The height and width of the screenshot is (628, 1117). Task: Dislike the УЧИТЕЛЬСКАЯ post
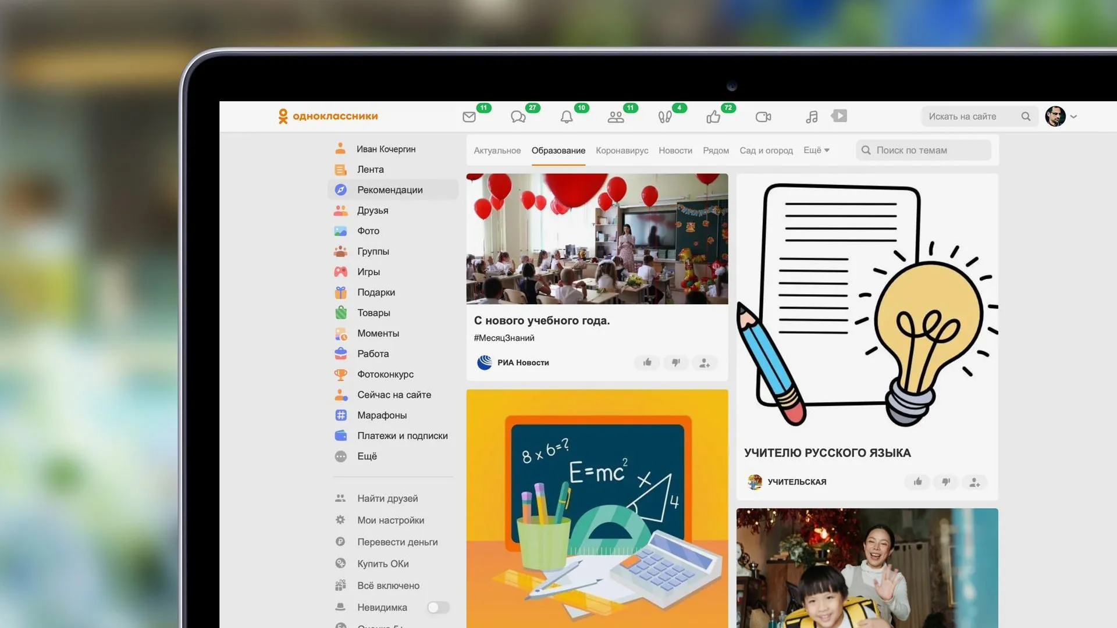(x=946, y=481)
